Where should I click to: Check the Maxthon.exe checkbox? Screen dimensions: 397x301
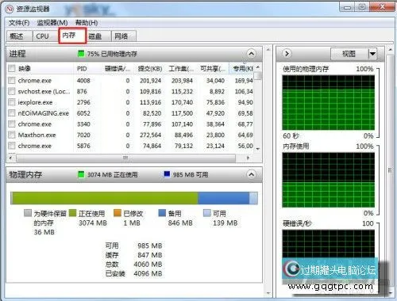[11, 135]
